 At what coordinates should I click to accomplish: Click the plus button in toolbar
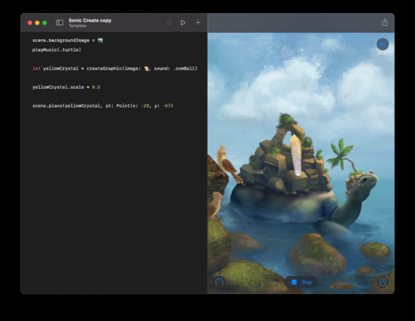tap(198, 23)
